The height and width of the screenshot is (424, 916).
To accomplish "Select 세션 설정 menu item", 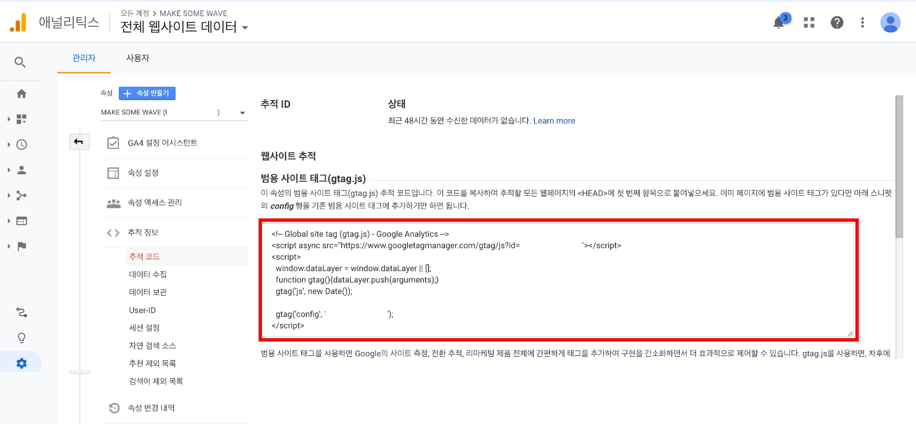I will pos(144,328).
